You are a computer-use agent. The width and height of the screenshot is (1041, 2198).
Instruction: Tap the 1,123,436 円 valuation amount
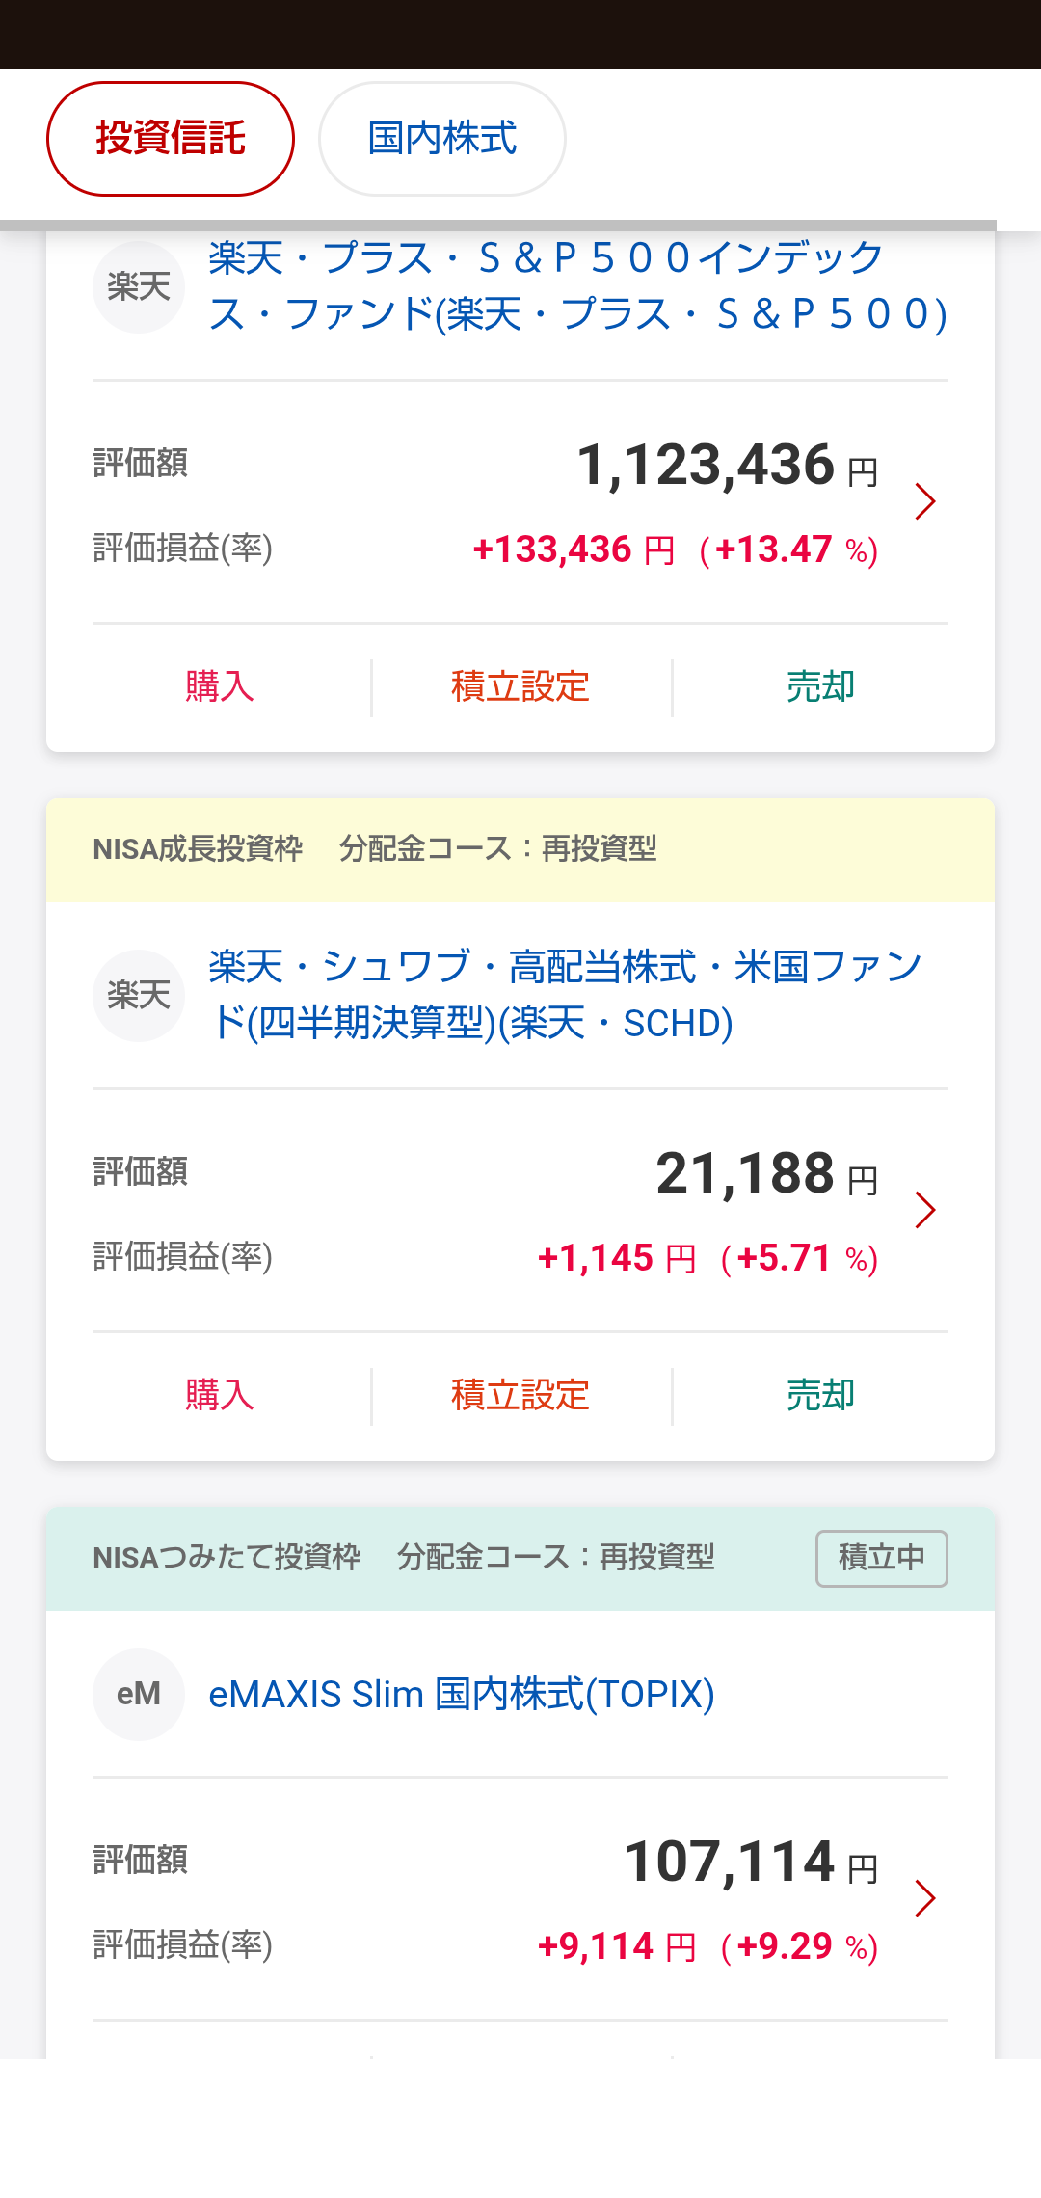click(728, 466)
